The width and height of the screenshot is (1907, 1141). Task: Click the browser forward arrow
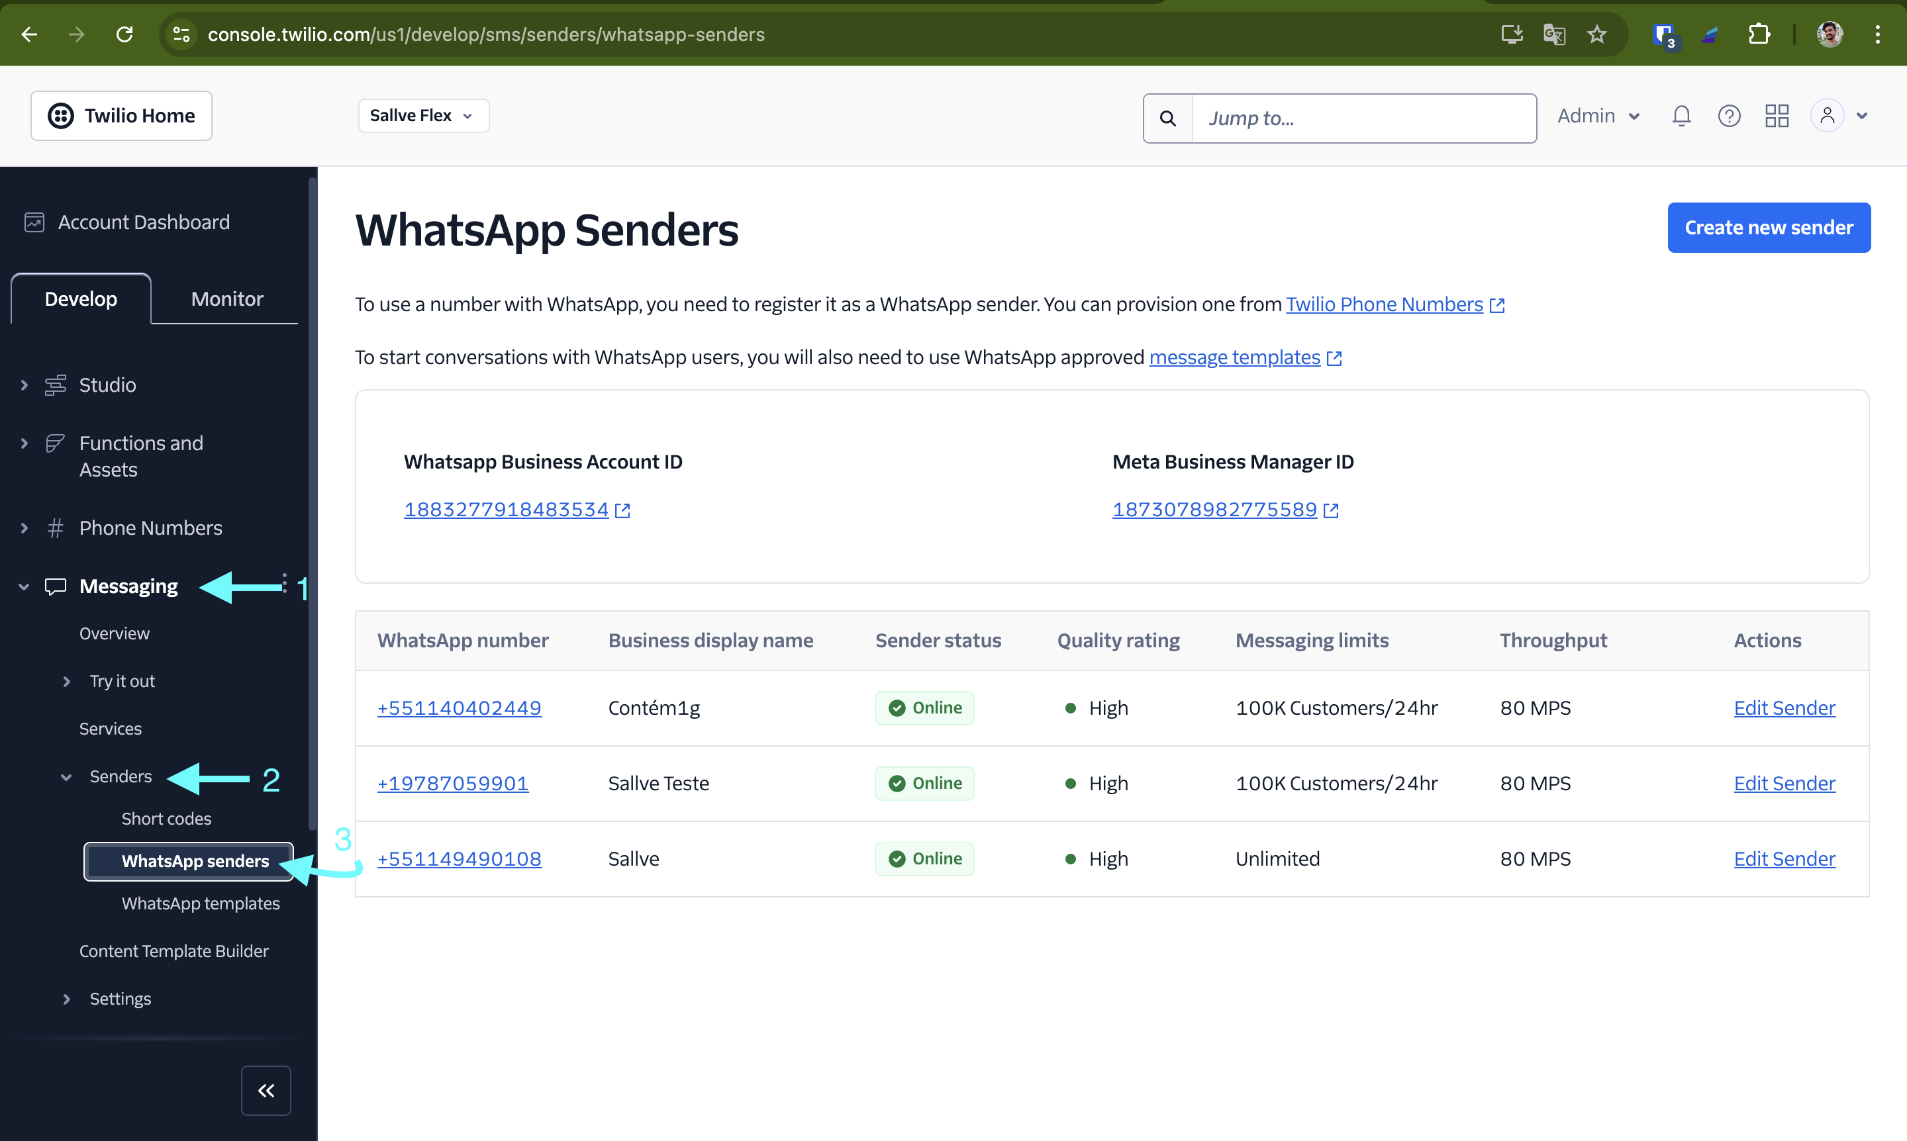76,34
